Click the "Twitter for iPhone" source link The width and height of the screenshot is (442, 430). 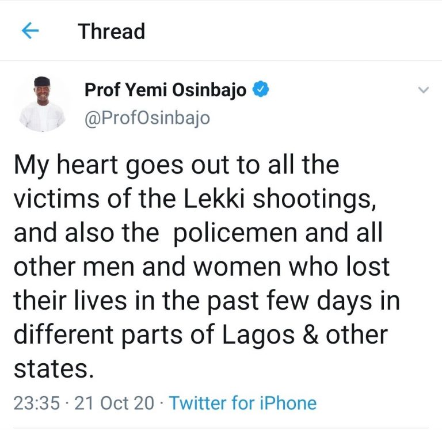coord(243,403)
